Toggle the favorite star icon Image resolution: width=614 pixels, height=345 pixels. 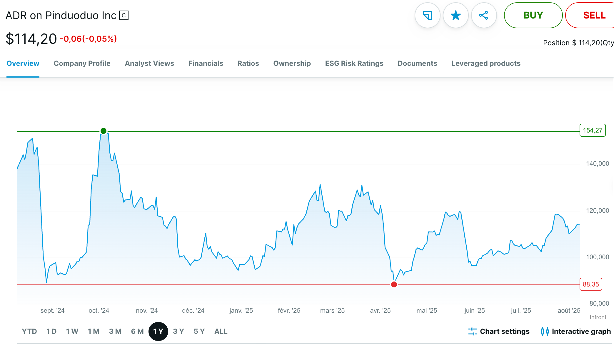pos(456,15)
